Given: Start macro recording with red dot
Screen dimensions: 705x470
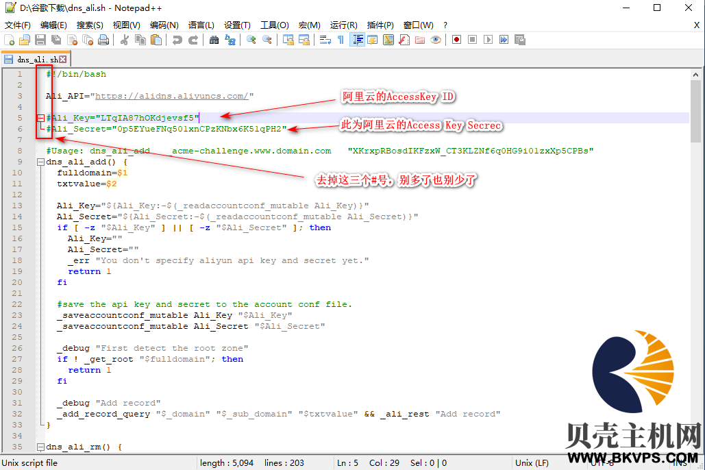Looking at the screenshot, I should 457,40.
